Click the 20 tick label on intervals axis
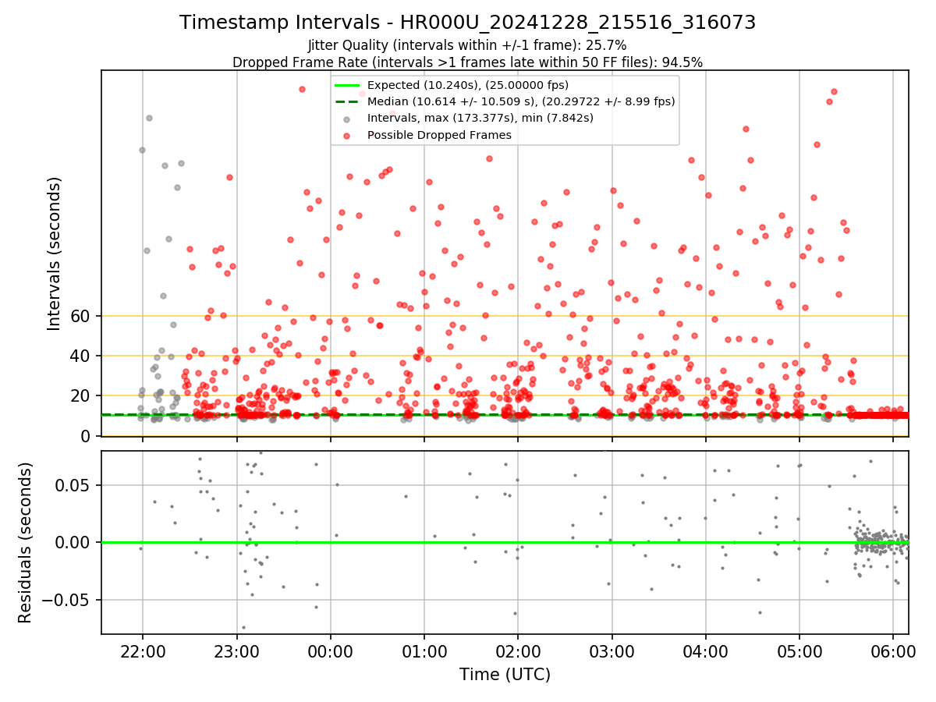 80,396
